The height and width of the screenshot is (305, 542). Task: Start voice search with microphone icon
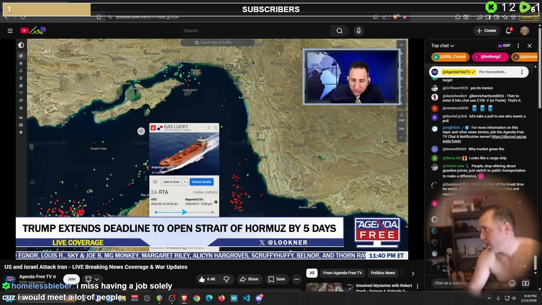359,30
